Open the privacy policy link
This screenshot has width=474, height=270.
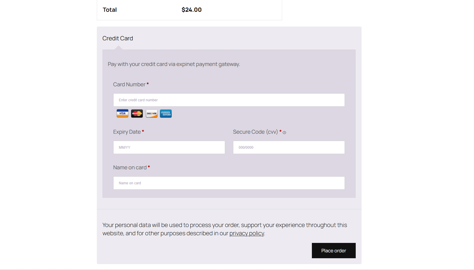click(x=247, y=233)
